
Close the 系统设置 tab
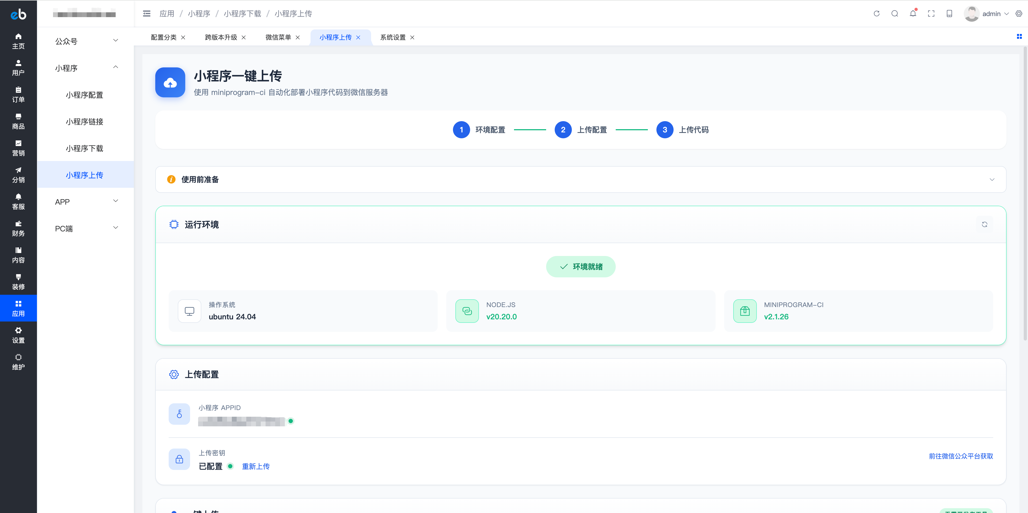(x=412, y=37)
